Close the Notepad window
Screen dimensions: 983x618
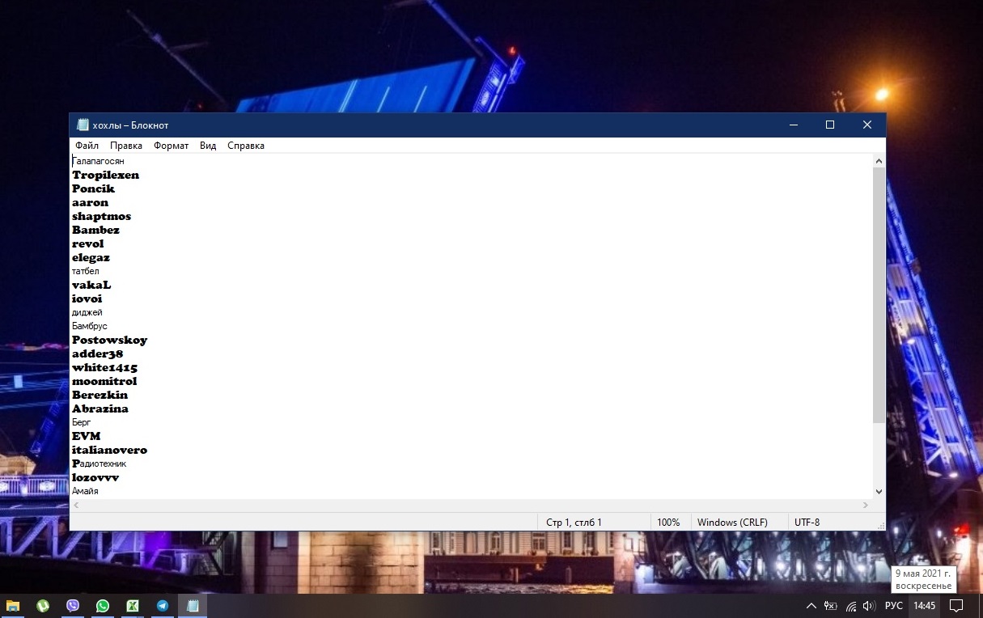point(867,125)
